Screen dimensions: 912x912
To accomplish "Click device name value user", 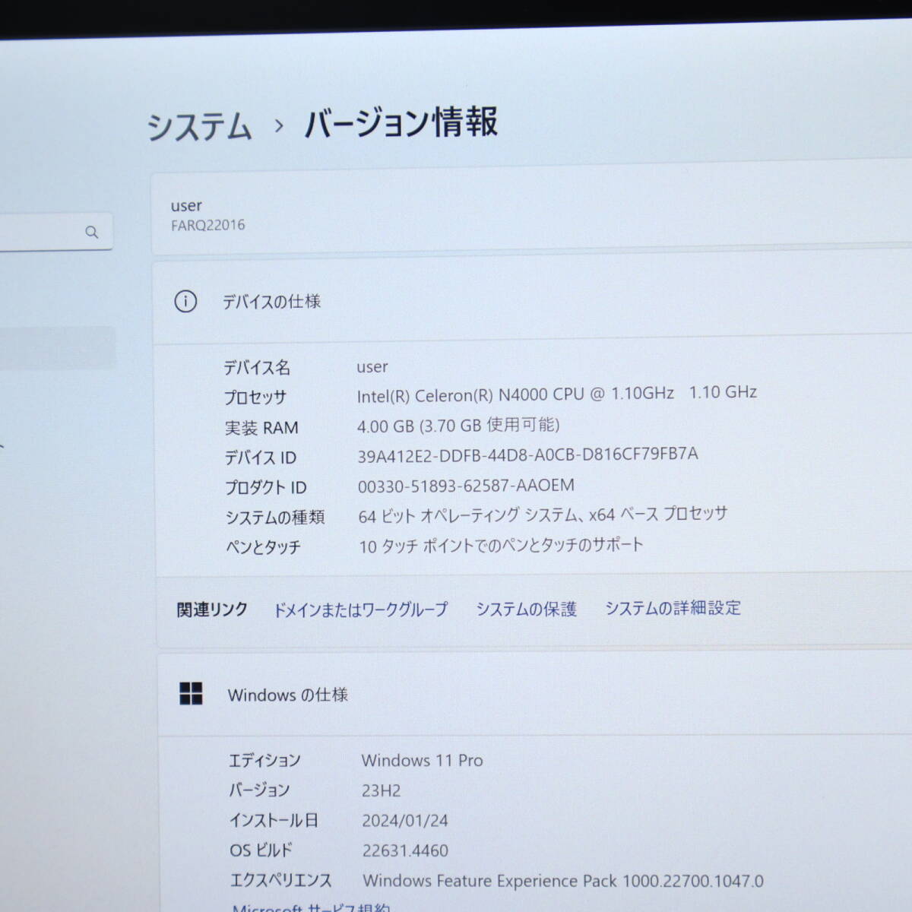I will [x=372, y=367].
